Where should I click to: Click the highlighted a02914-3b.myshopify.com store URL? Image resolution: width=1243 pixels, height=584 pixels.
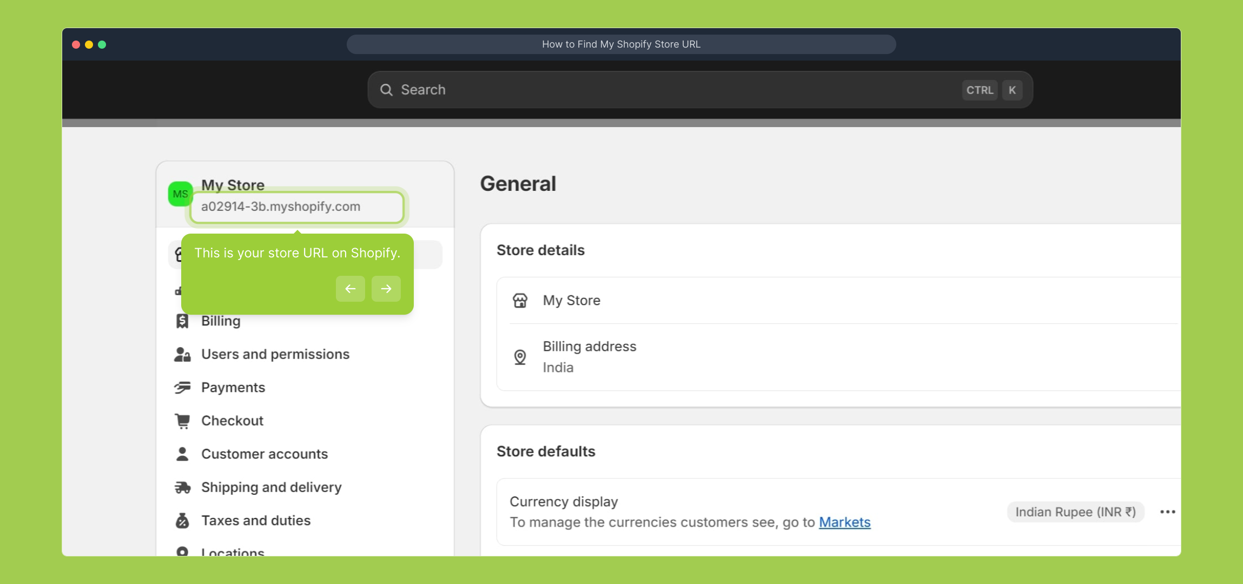point(281,207)
